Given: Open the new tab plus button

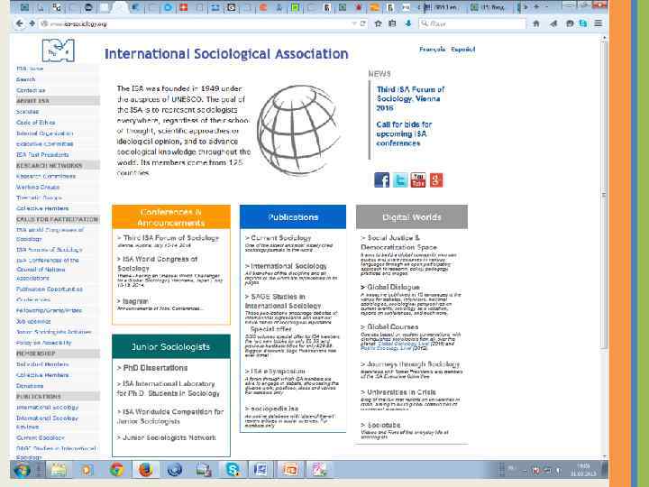Looking at the screenshot, I should pos(536,6).
